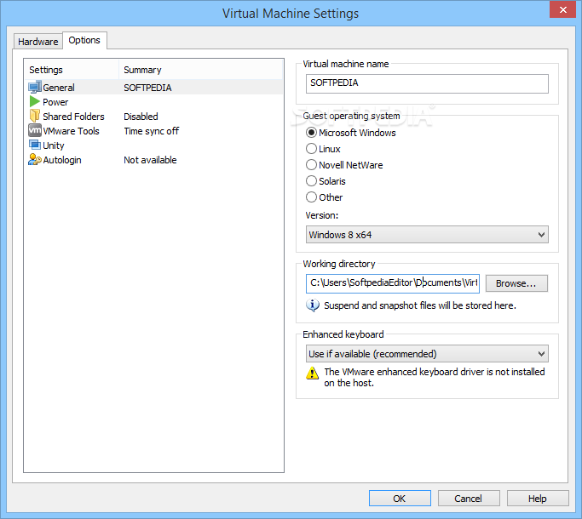Click the Autologin user key icon
The height and width of the screenshot is (519, 582).
(x=35, y=159)
